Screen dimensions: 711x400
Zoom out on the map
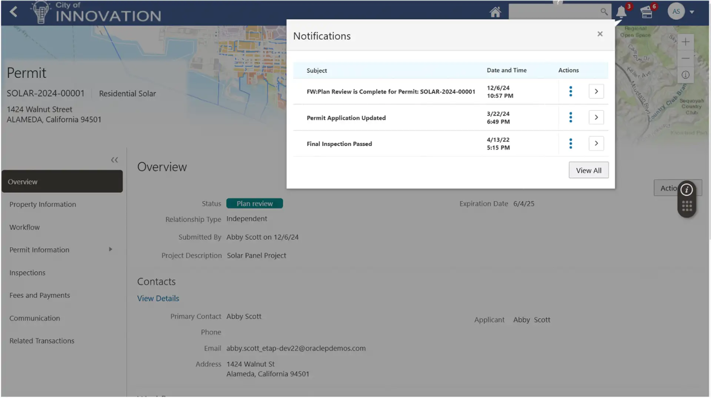(685, 59)
